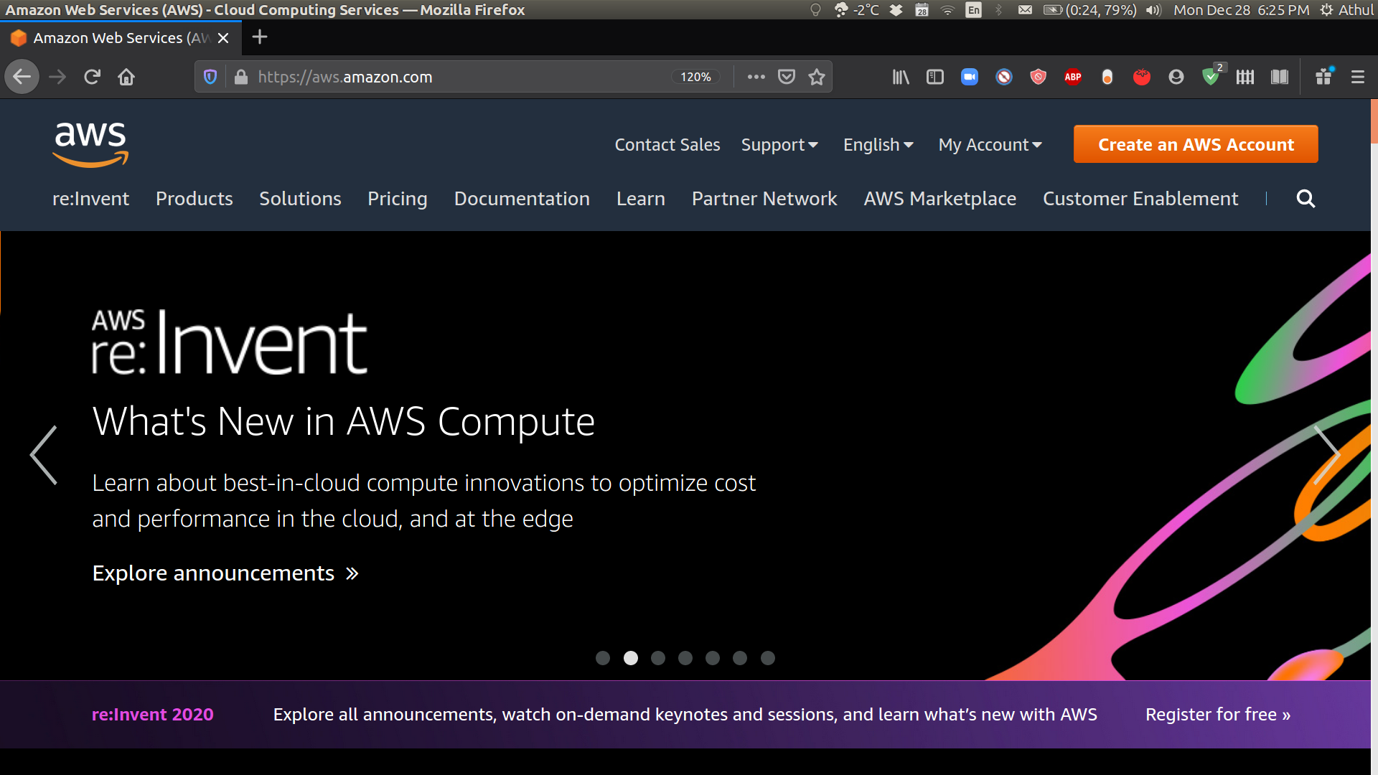Image resolution: width=1378 pixels, height=775 pixels.
Task: Focus the address bar URL field
Action: tap(459, 77)
